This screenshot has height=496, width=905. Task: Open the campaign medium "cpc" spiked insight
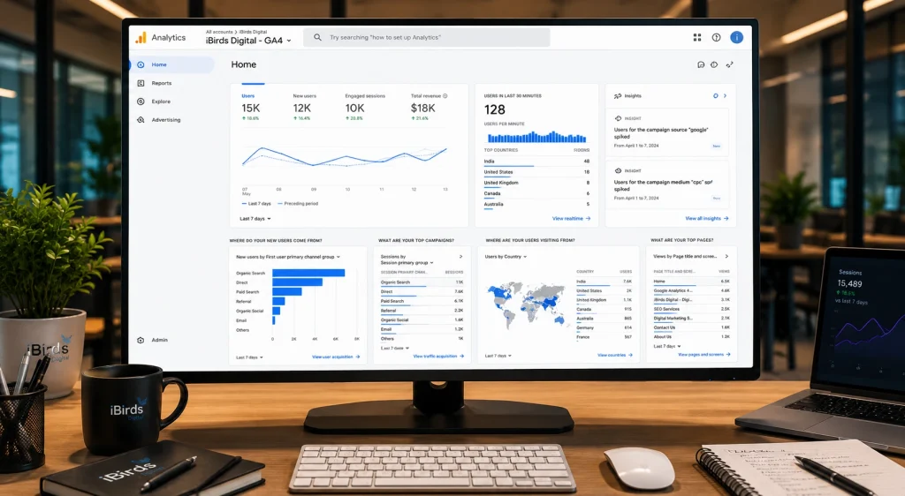click(667, 185)
